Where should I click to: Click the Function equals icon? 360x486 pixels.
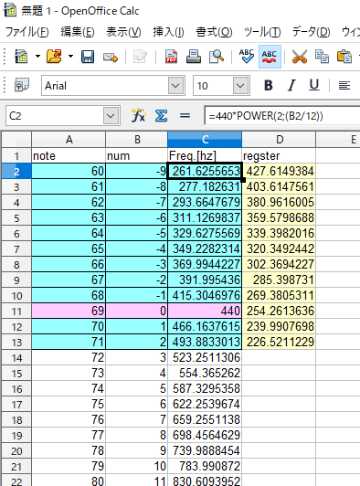point(185,116)
